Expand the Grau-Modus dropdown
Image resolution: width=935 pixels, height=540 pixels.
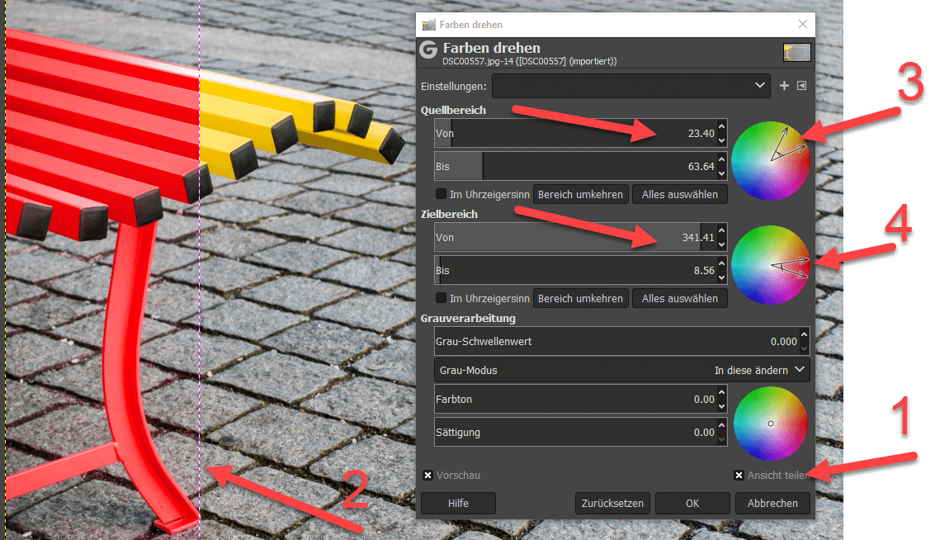coord(622,371)
